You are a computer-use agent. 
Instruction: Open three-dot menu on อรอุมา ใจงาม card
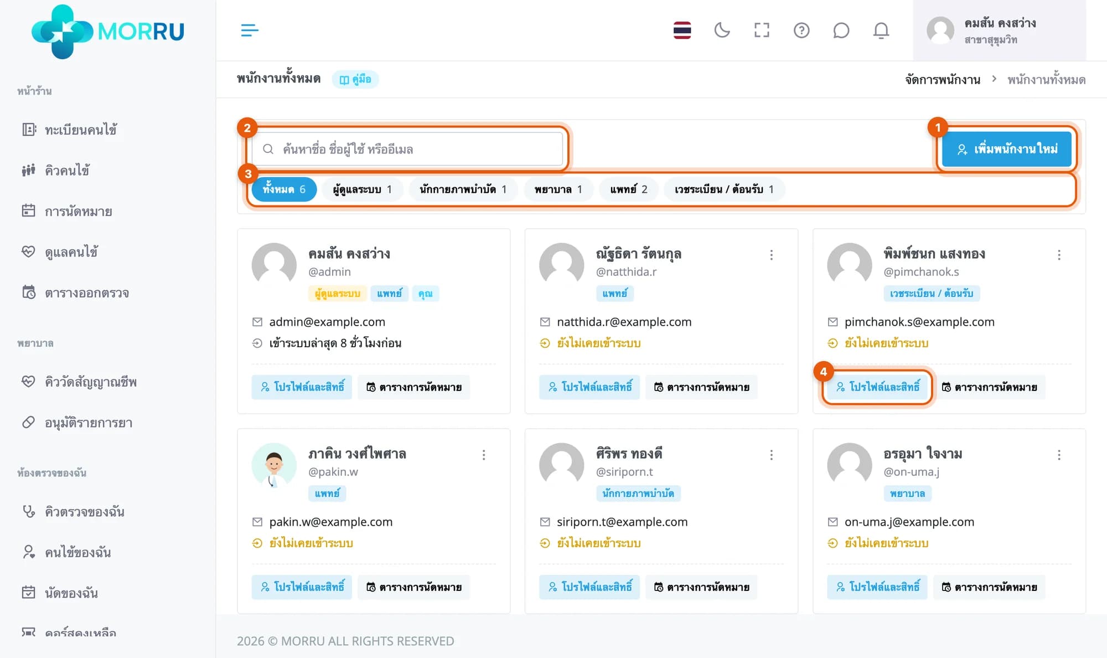1059,455
